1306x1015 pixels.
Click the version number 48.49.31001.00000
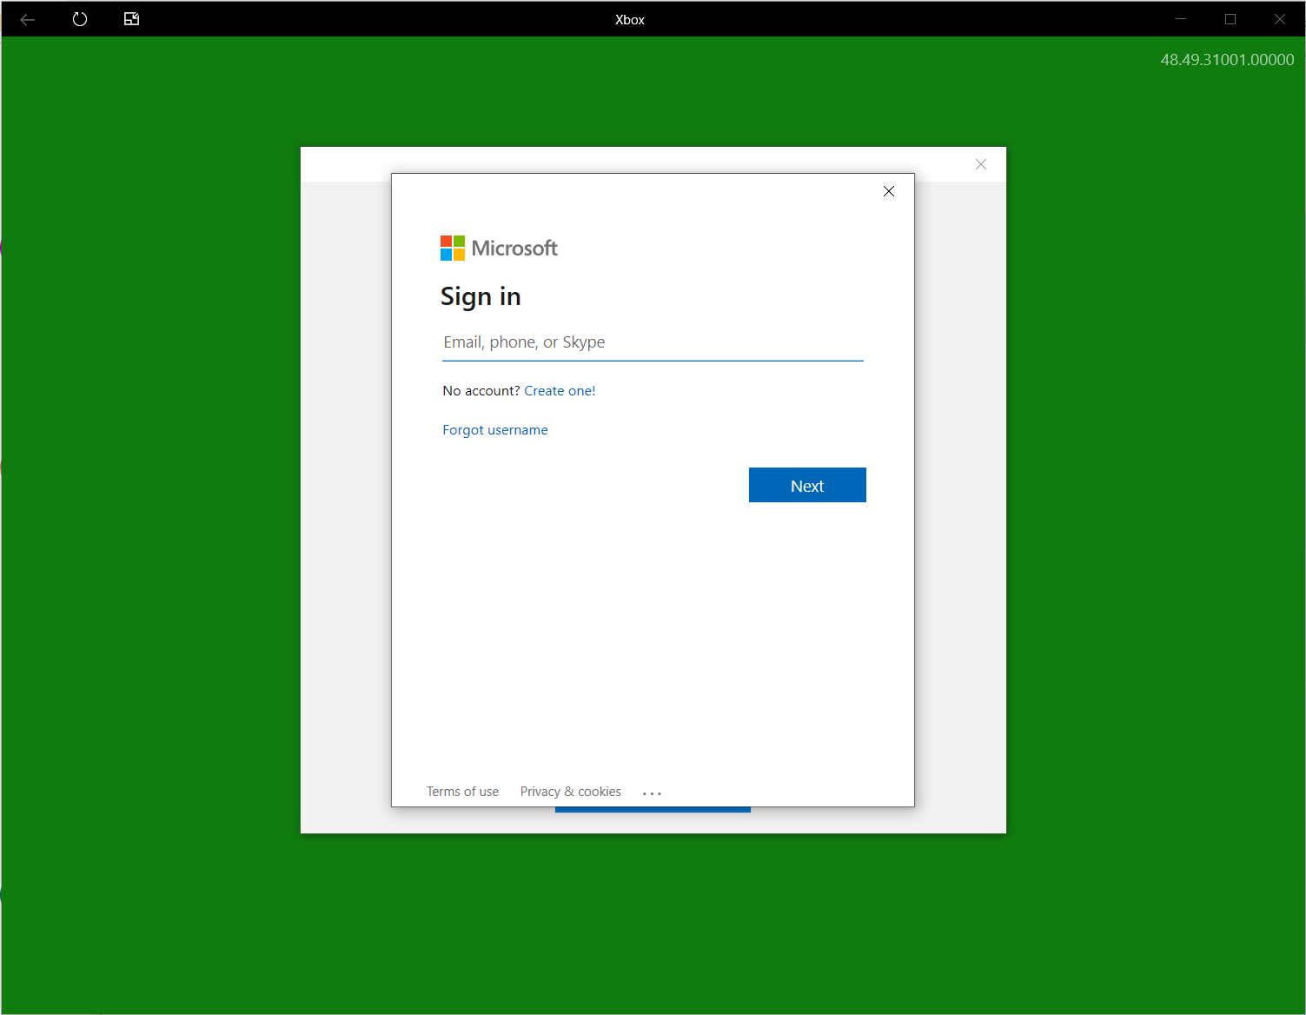coord(1227,59)
